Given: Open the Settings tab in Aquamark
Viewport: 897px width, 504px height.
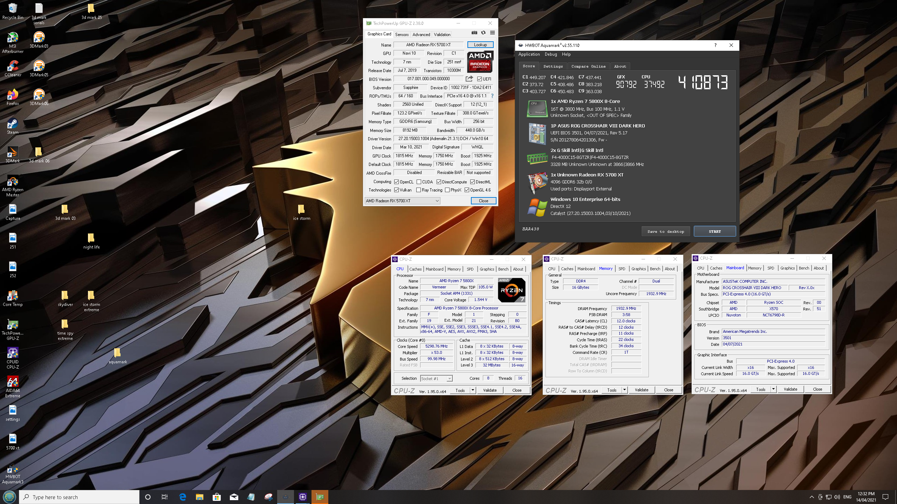Looking at the screenshot, I should [553, 66].
